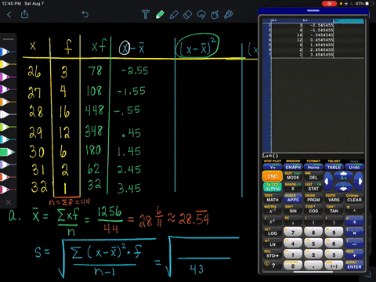Tap the calculator window's top grab handle
The height and width of the screenshot is (282, 376).
pyautogui.click(x=313, y=11)
